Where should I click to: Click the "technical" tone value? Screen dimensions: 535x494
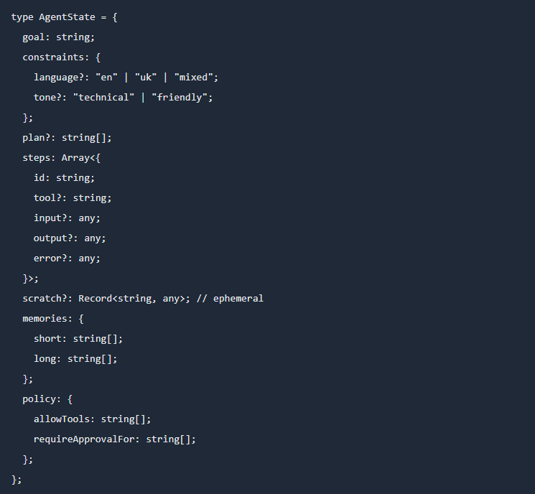point(103,97)
